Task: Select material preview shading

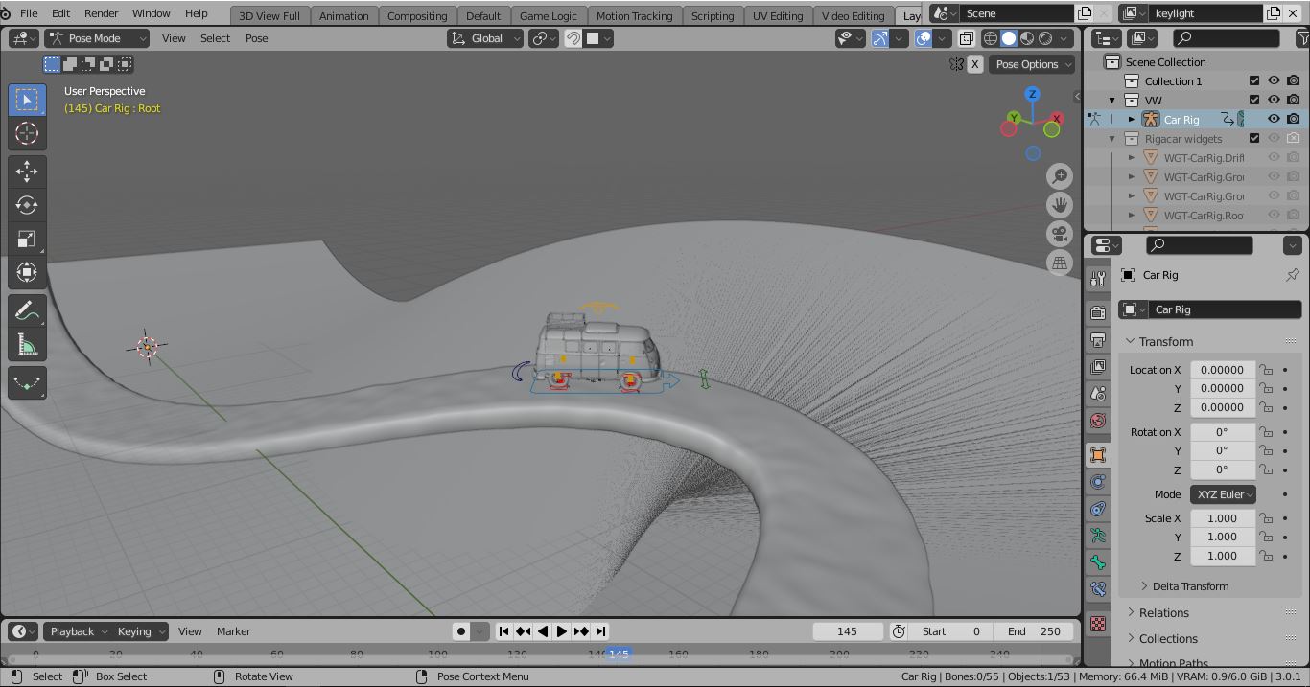Action: 1027,38
